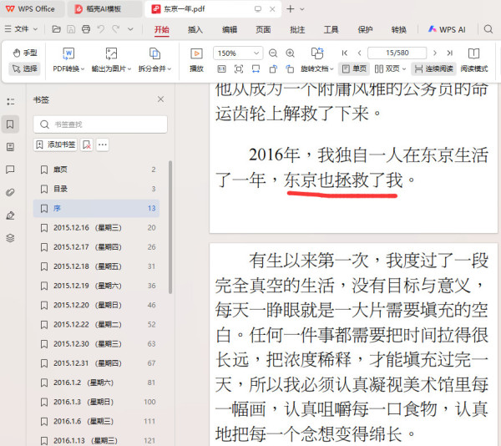Open the layers panel in sidebar

(x=10, y=238)
